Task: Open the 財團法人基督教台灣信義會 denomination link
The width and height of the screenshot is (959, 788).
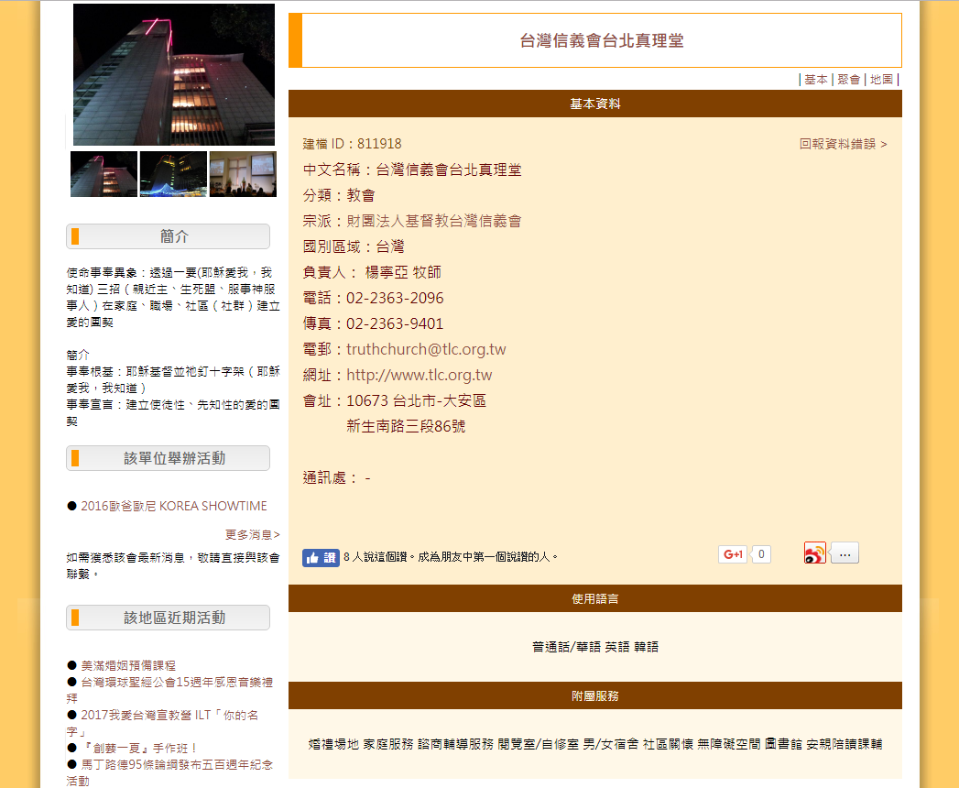Action: [x=433, y=221]
